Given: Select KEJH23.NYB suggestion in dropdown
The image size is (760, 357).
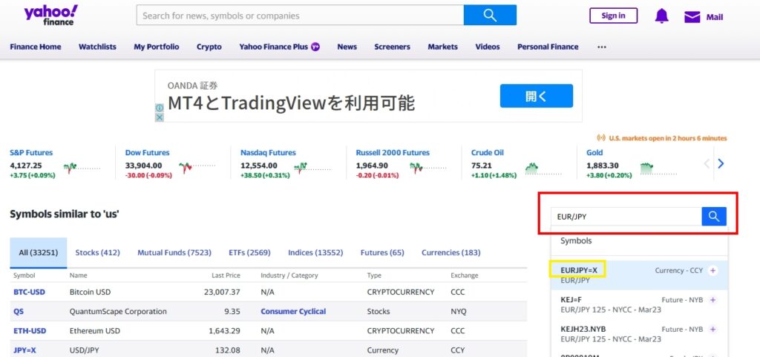Looking at the screenshot, I should [x=639, y=334].
